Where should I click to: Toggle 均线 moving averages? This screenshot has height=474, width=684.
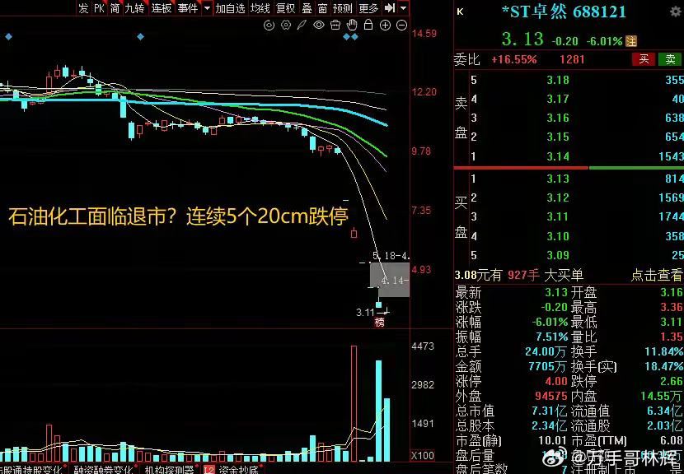coord(260,8)
